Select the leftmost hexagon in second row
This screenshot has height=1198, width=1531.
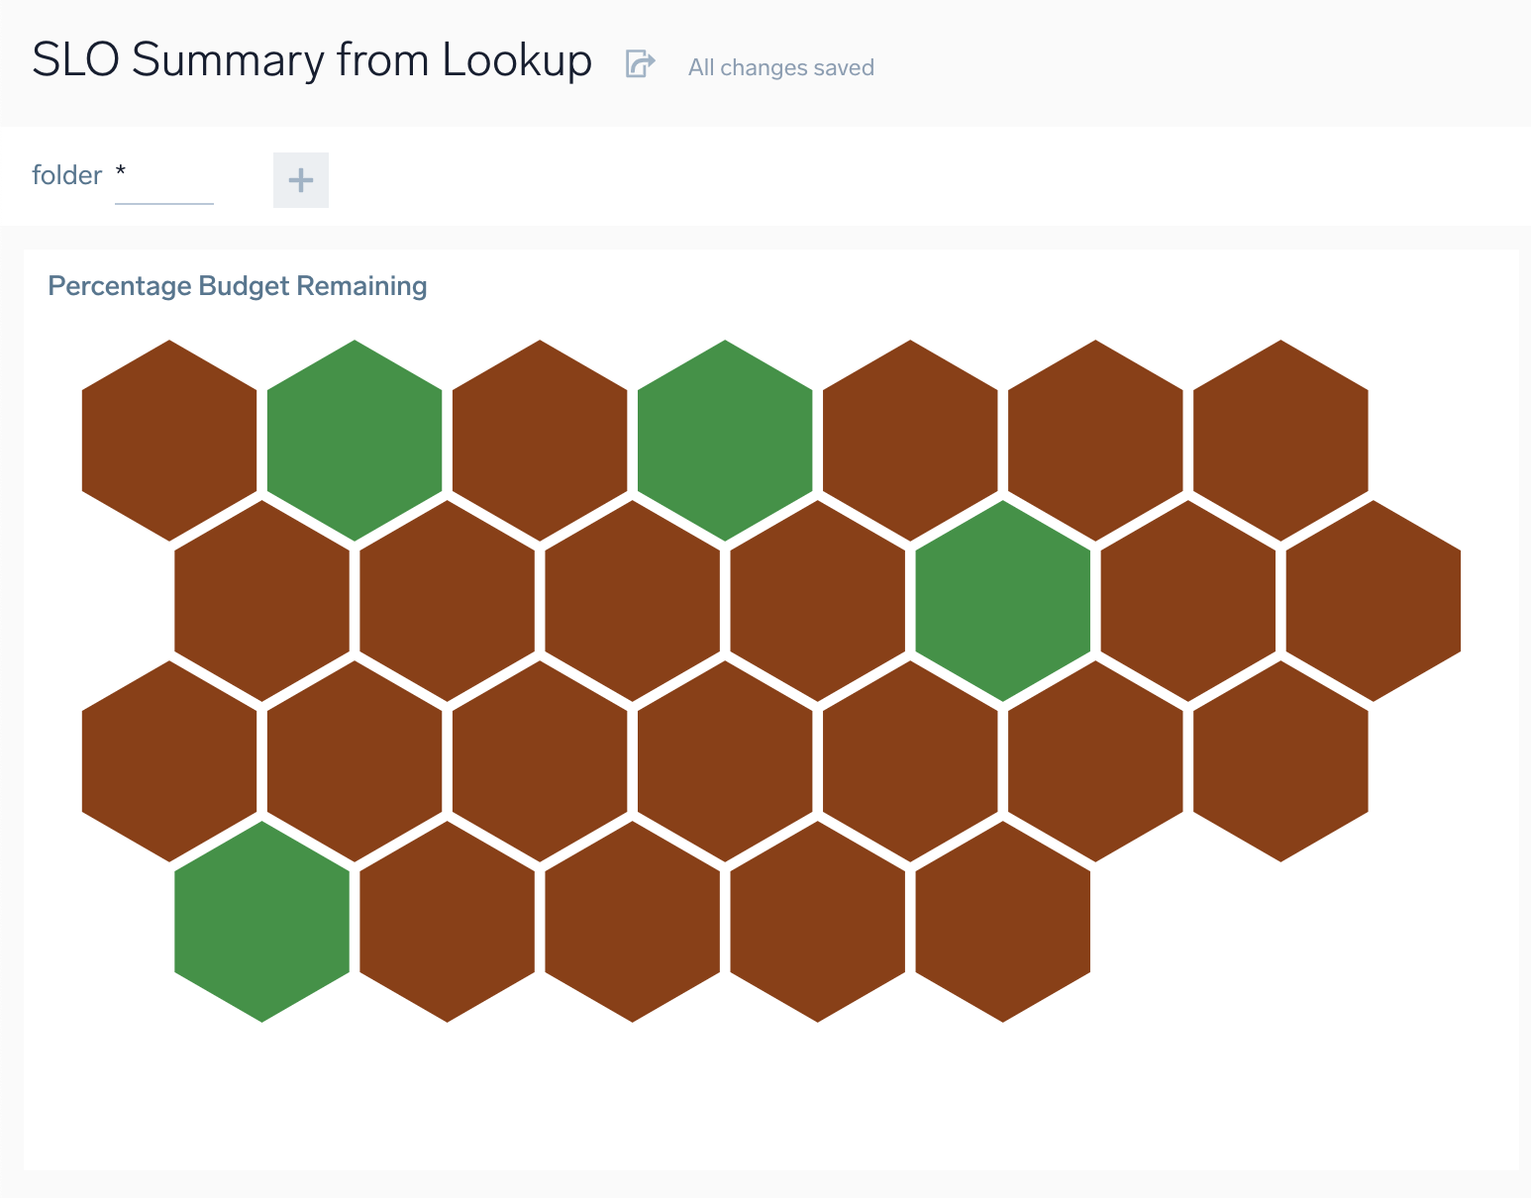[x=262, y=601]
